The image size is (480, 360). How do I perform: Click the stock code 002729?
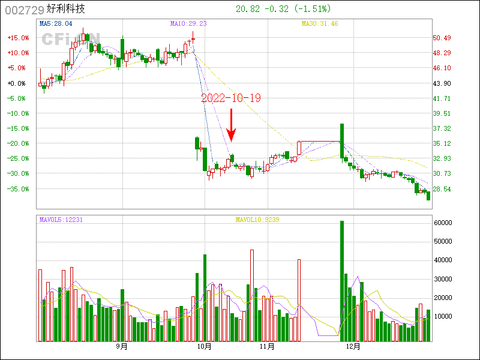point(25,10)
